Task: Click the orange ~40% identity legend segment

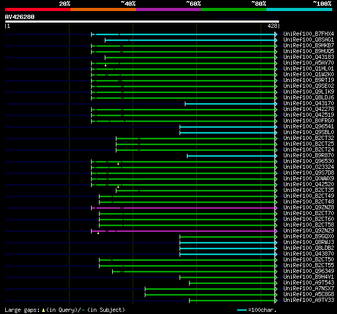Action: click(103, 9)
